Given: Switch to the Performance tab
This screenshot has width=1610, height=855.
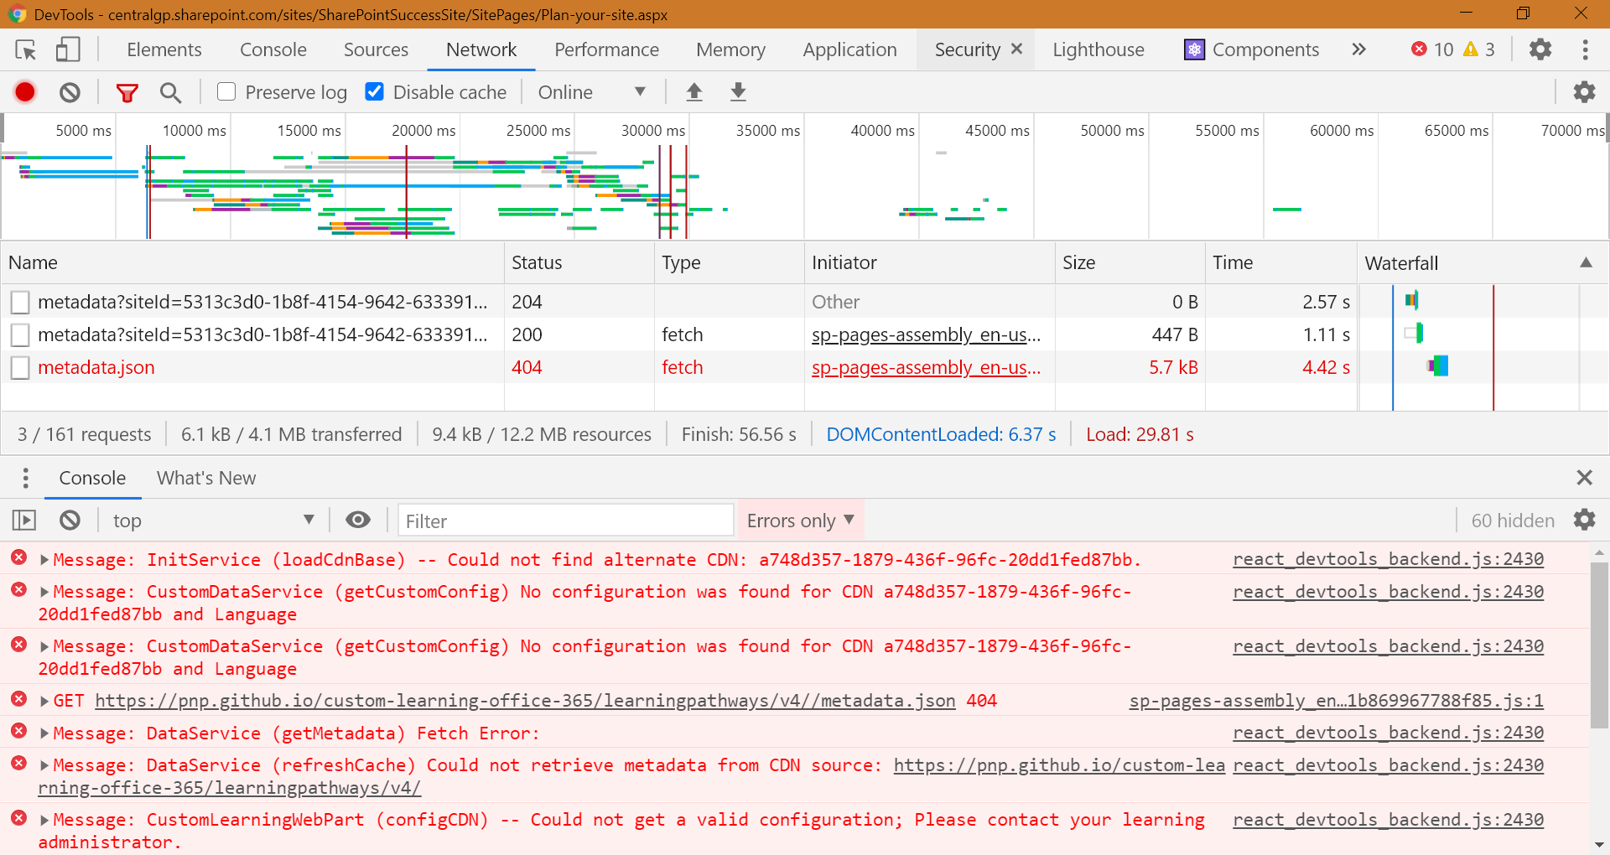Looking at the screenshot, I should (x=605, y=49).
